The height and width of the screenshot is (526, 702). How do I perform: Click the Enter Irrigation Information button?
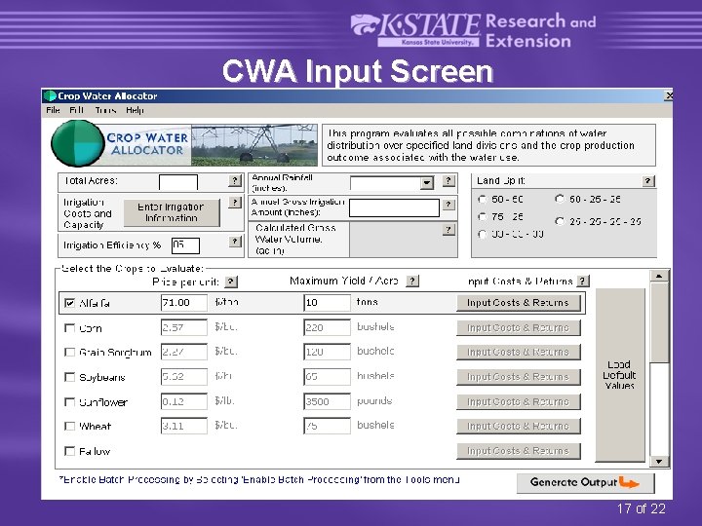(x=171, y=212)
